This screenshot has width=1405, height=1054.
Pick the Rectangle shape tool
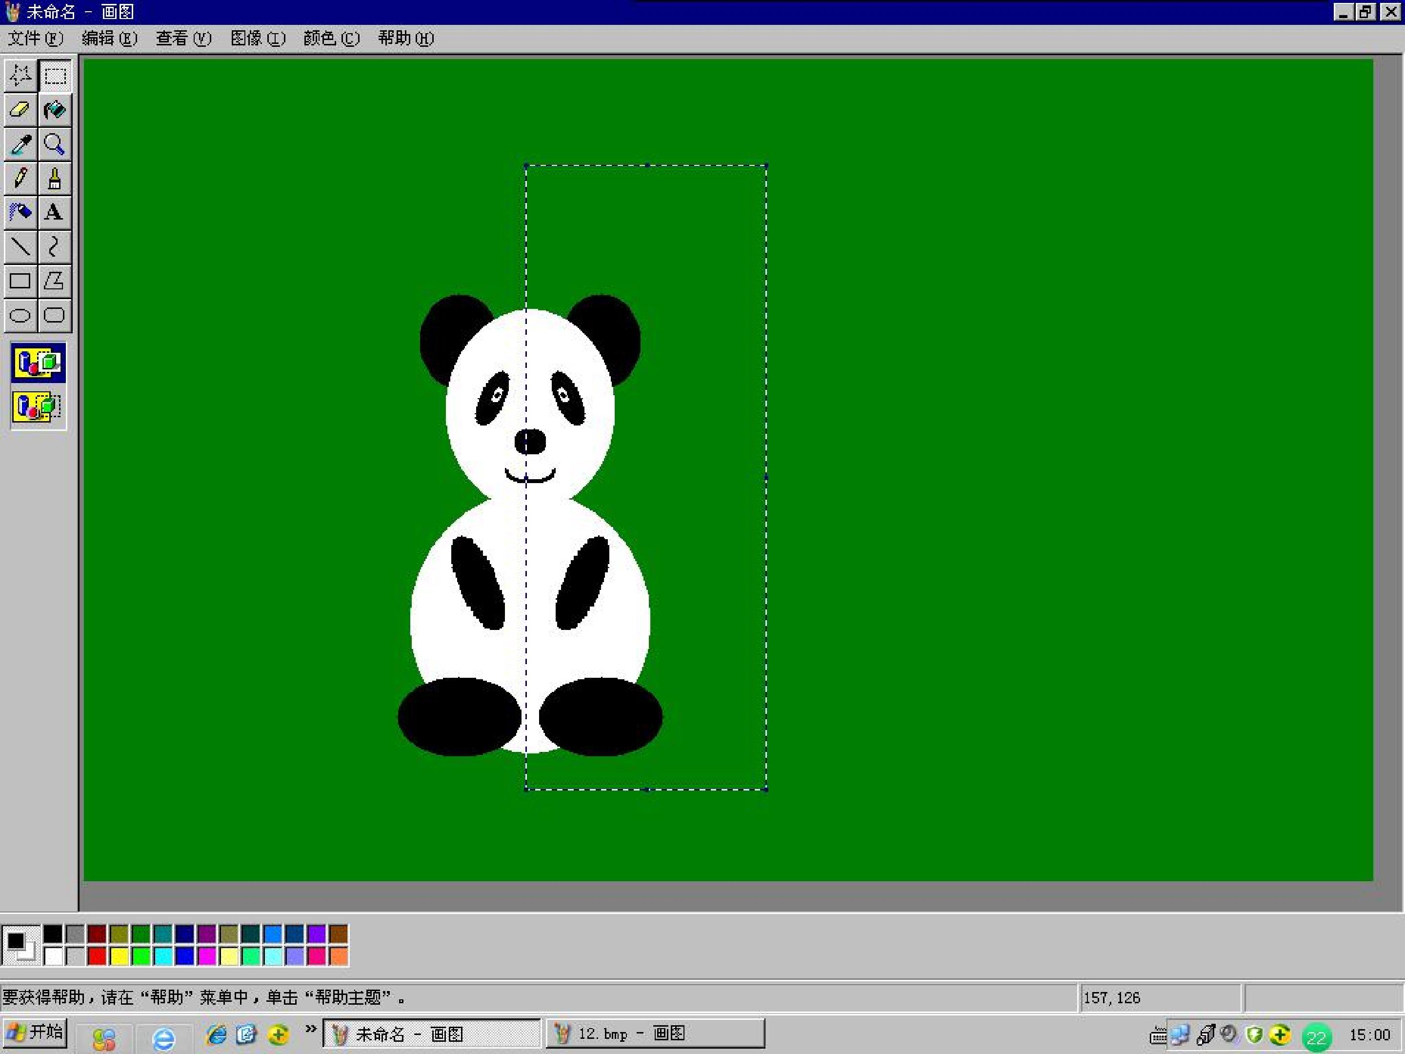point(21,281)
